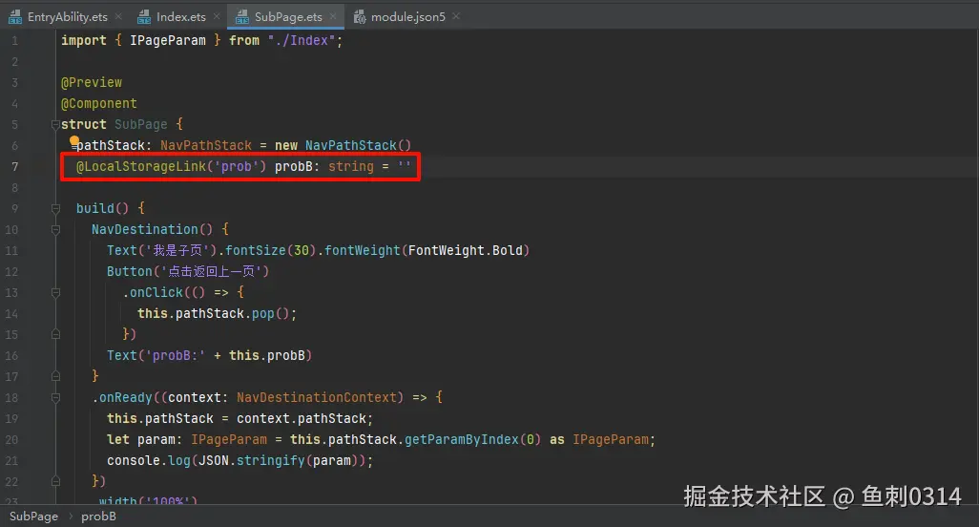Click the fold end marker on line 15

point(55,334)
